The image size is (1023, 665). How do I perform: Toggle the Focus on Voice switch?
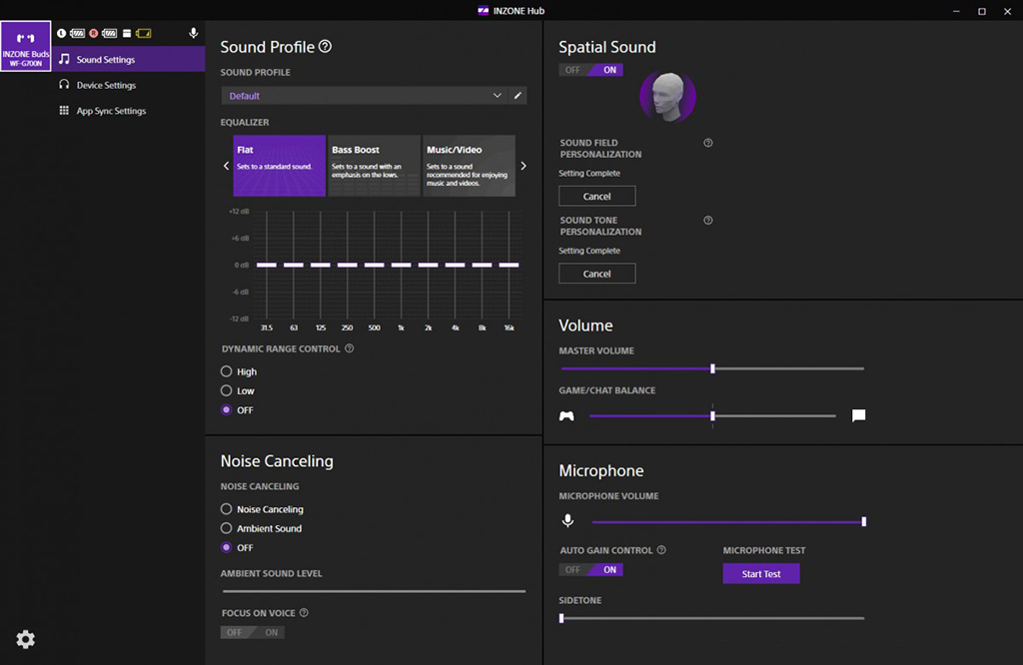click(253, 632)
